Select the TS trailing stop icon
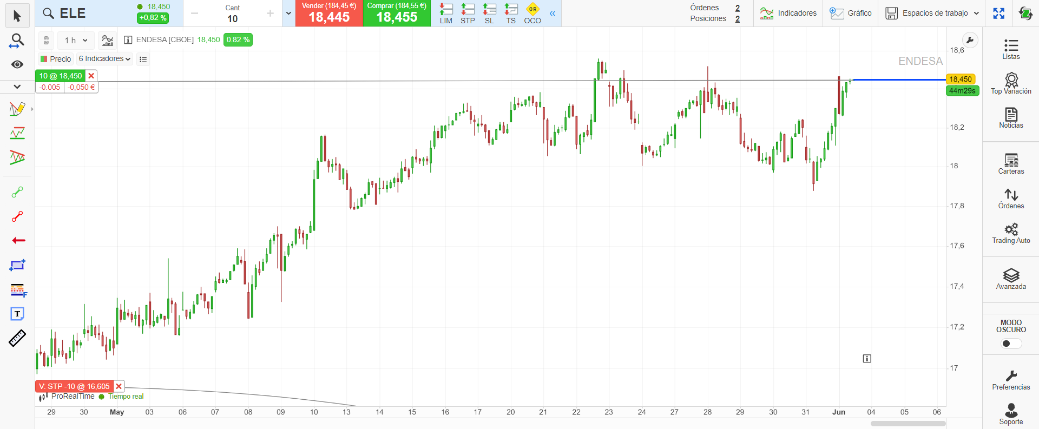Image resolution: width=1039 pixels, height=429 pixels. [x=511, y=14]
